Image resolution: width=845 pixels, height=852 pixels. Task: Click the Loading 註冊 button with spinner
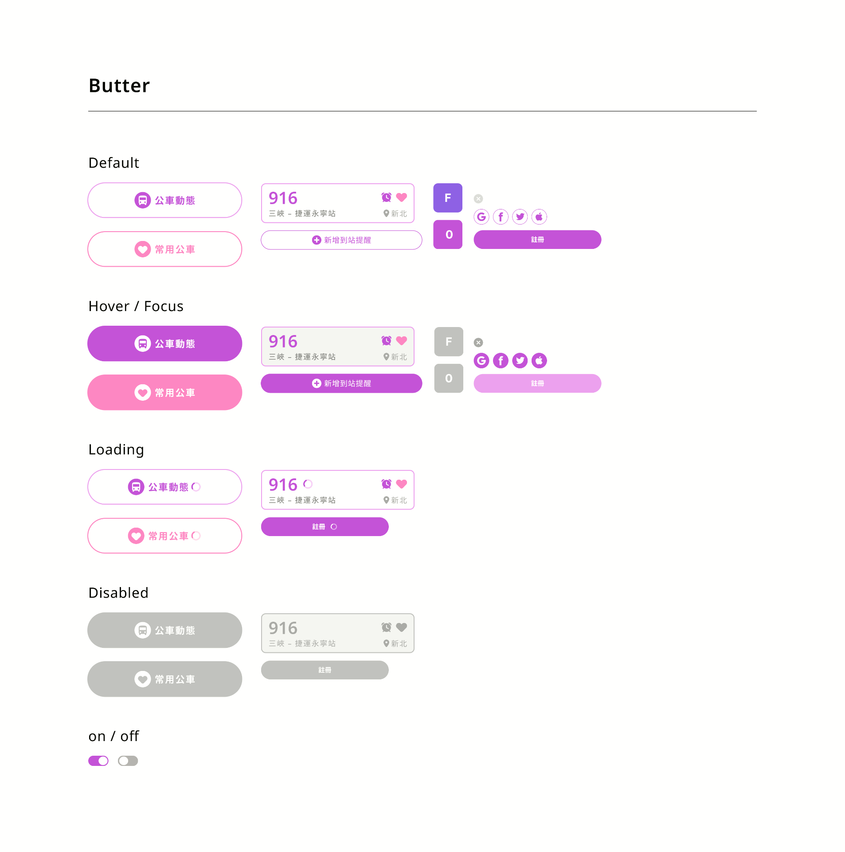[325, 527]
